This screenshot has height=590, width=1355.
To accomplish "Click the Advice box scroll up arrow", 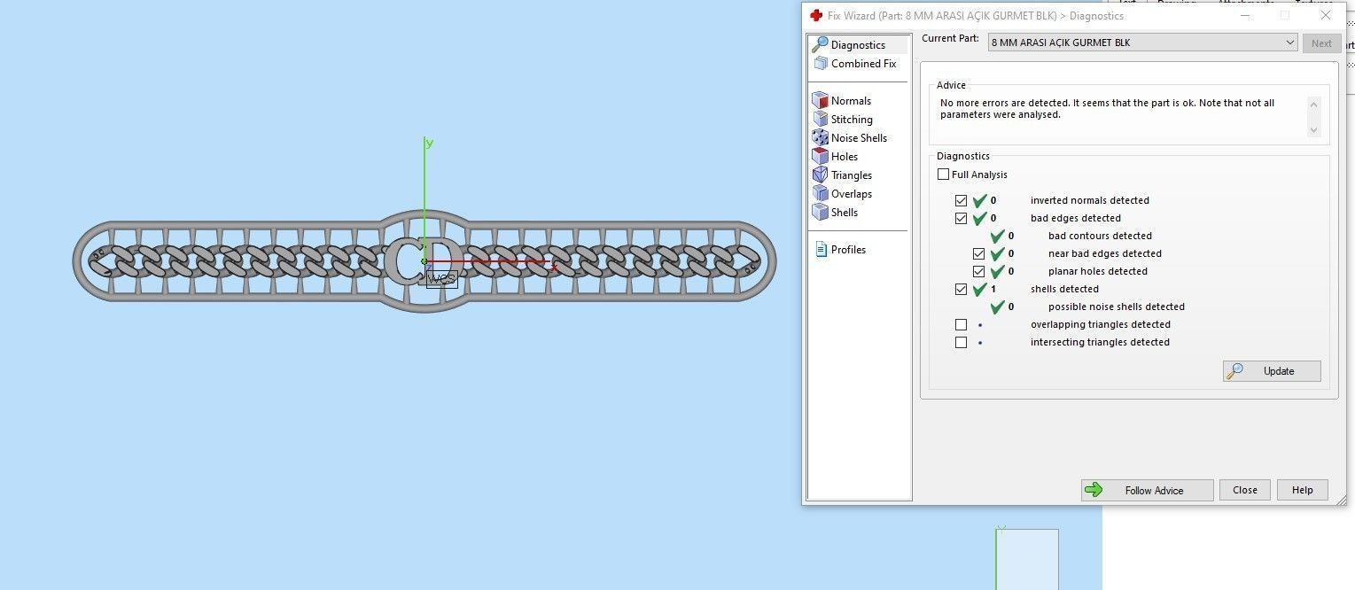I will tap(1313, 105).
